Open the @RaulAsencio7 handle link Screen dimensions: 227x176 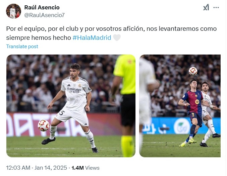44,15
